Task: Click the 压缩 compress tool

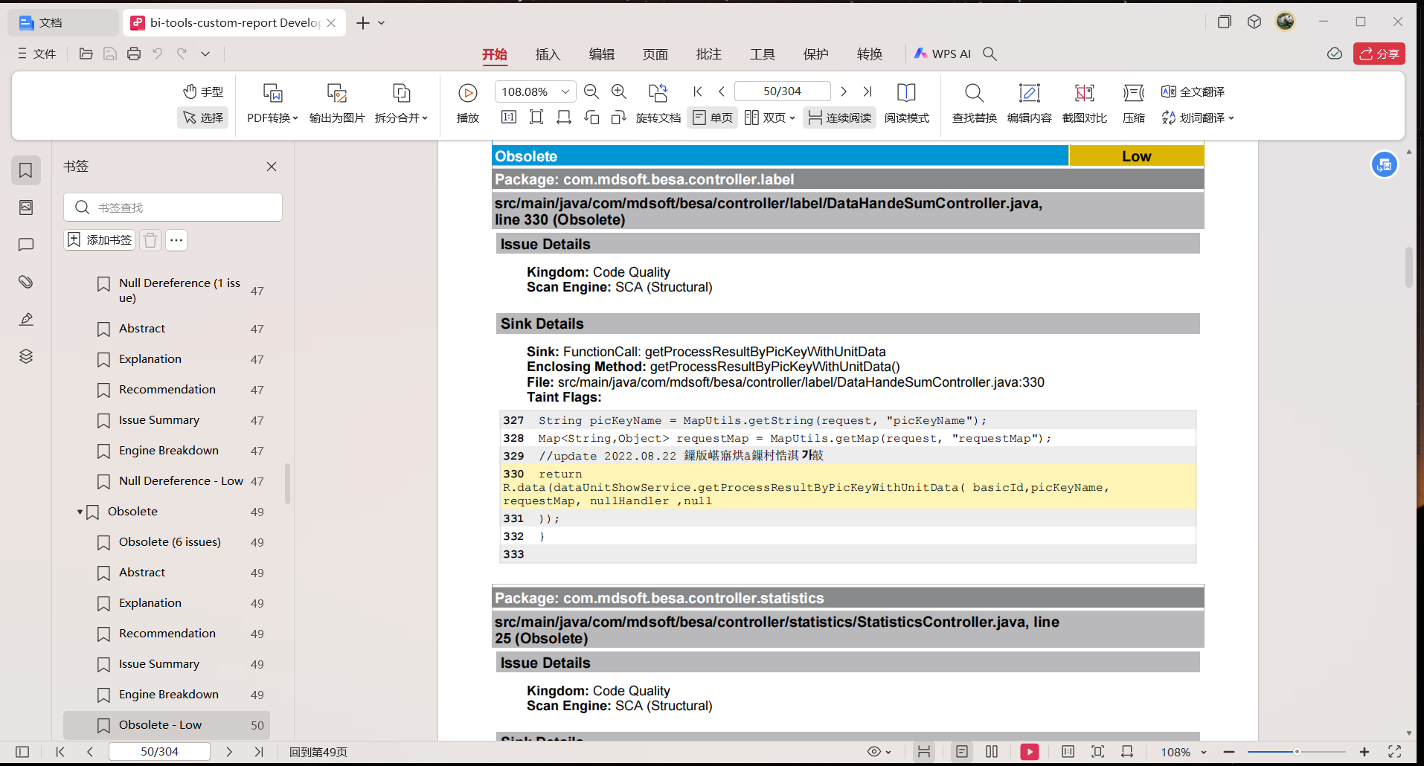Action: (1134, 103)
